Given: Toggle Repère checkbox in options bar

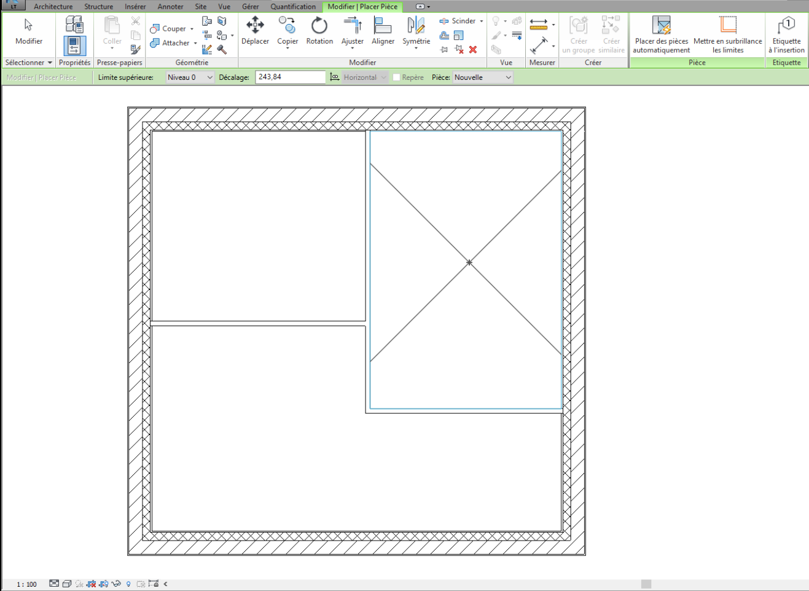Looking at the screenshot, I should click(x=396, y=77).
